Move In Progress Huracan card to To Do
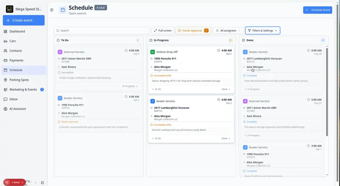Image resolution: width=340 pixels, height=186 pixels. 156,138
